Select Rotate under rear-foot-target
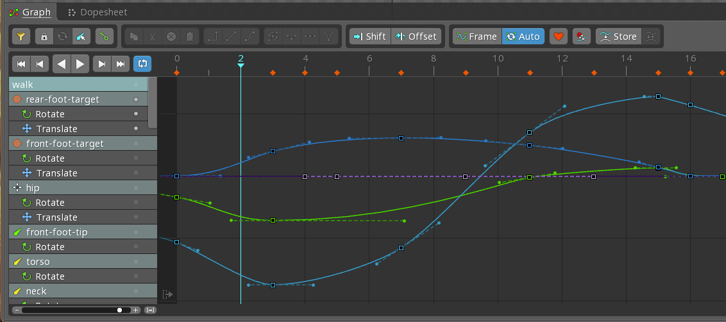 78,114
